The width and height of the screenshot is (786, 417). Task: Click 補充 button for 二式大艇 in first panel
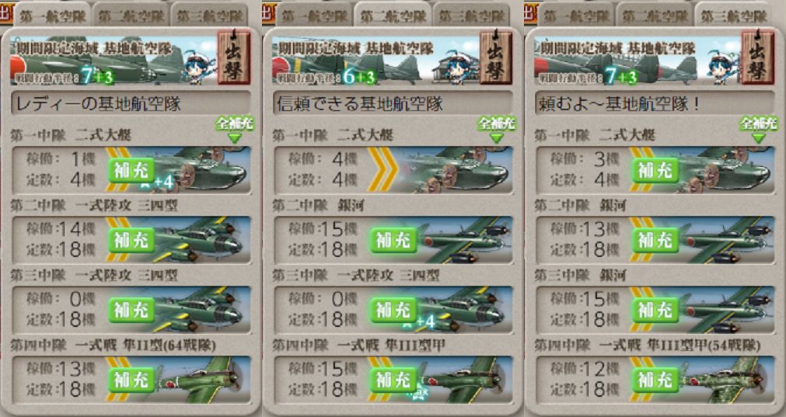point(131,171)
